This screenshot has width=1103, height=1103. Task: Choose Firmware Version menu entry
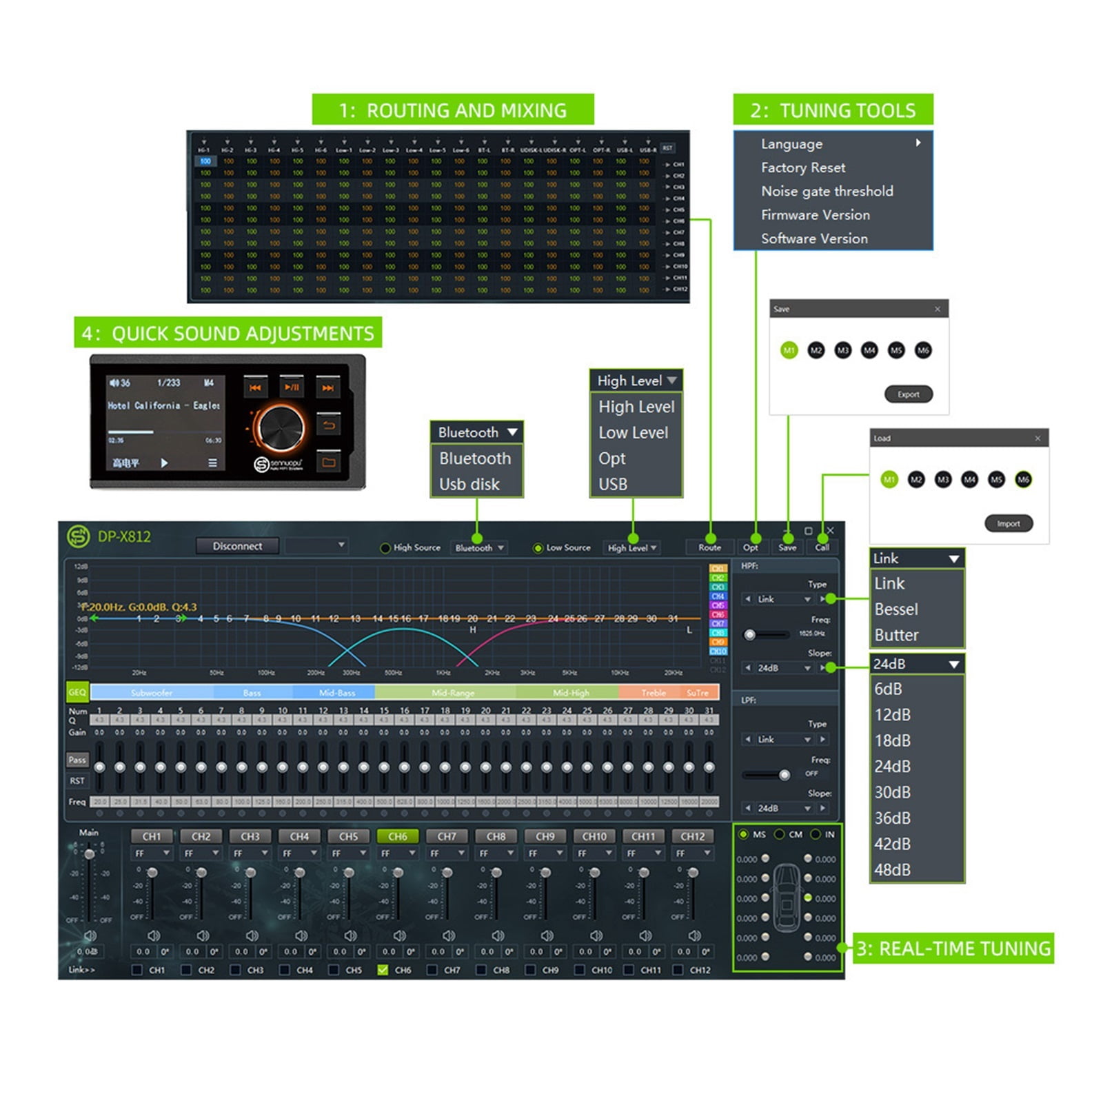pyautogui.click(x=833, y=214)
